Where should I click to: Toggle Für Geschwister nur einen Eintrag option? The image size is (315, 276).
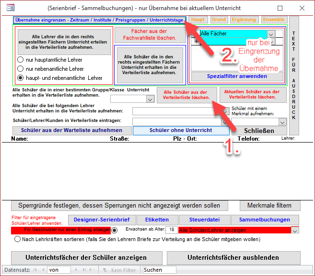tap(114, 230)
